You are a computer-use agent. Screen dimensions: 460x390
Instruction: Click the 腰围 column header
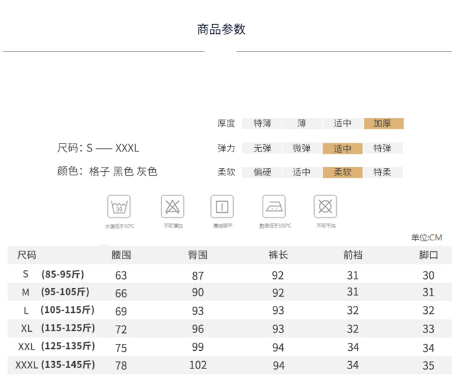[x=121, y=255]
